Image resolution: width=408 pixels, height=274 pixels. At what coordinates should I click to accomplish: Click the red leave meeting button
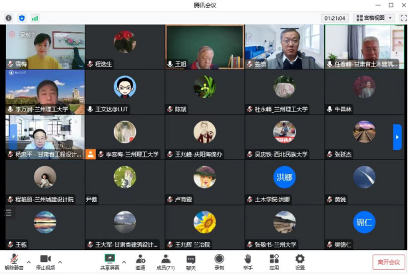[x=388, y=262]
